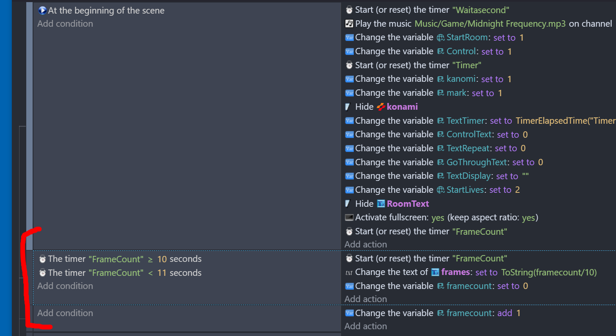
Task: Open the "≥" operator in FrameCount timer condition
Action: point(150,259)
